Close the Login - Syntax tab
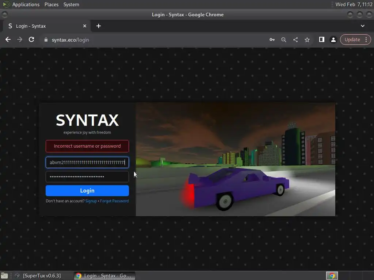 (85, 26)
